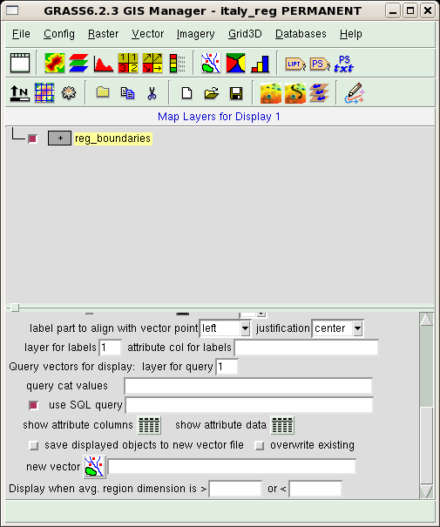Add grid overlay layer icon
Viewport: 440px width, 527px height.
pyautogui.click(x=44, y=93)
